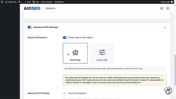Click the 404 Logs redirect info message
The height and width of the screenshot is (99, 176).
pos(115,68)
